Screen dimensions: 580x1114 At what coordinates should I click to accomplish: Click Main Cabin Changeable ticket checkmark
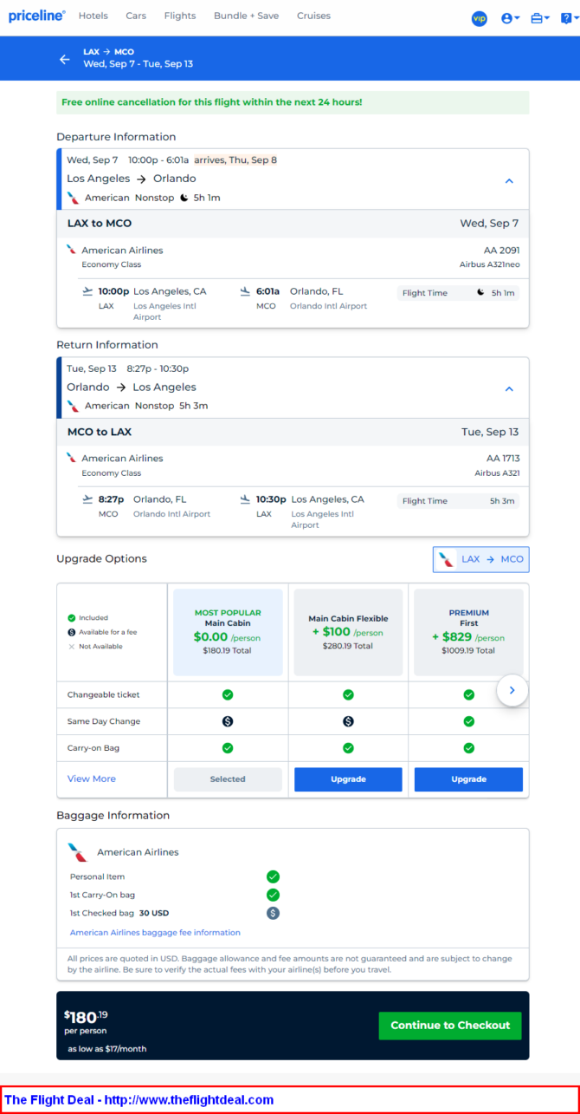(x=228, y=694)
